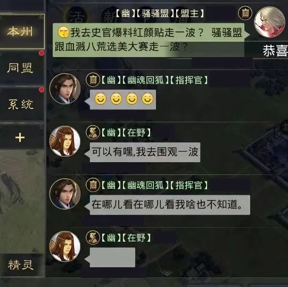
Task: Open the 精灵 tab at bottom
Action: coord(22,265)
